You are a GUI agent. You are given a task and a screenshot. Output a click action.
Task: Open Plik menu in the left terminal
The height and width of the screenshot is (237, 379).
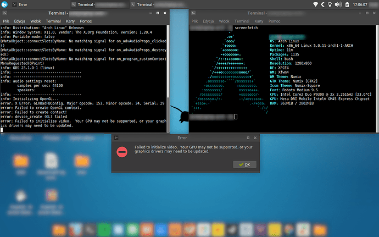point(5,20)
